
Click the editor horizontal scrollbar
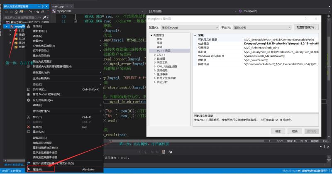[188, 141]
